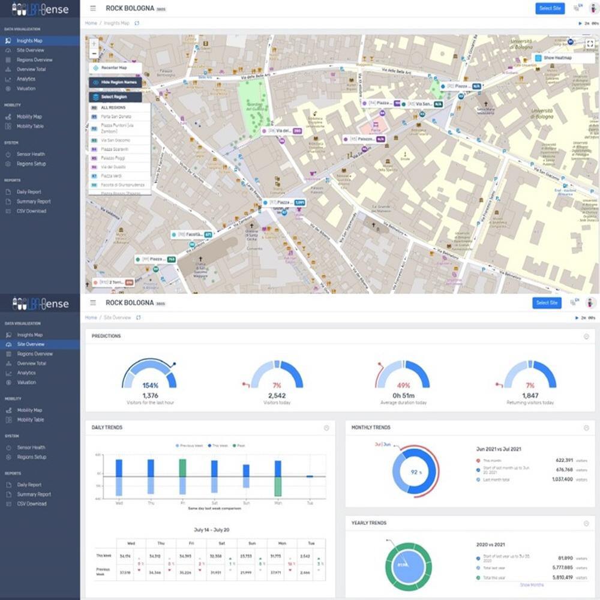This screenshot has height=600, width=600.
Task: Click refresh icon beside Site Overview breadcrumb
Action: click(x=139, y=317)
